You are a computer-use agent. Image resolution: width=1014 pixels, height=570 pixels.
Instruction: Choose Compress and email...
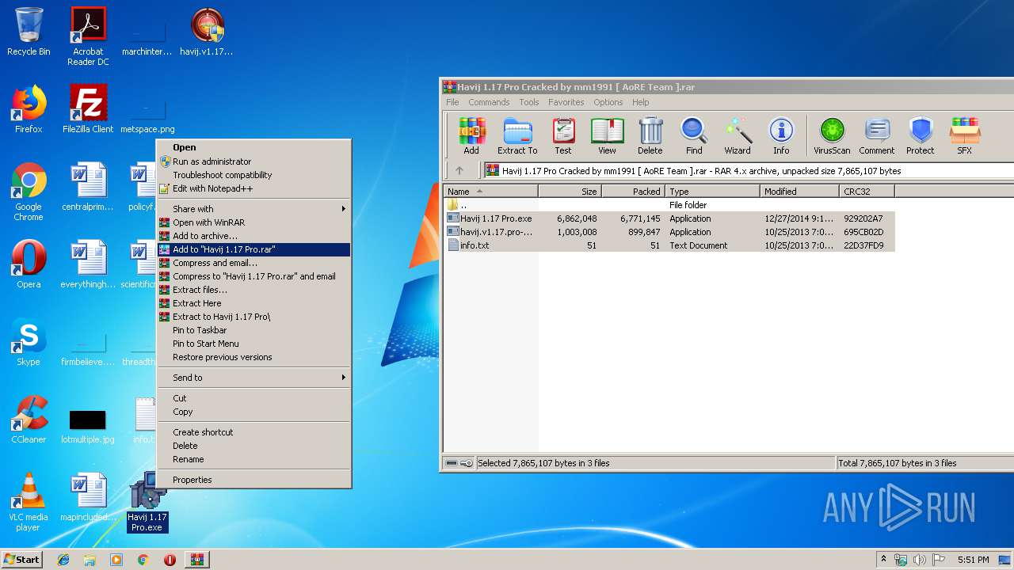(253, 263)
